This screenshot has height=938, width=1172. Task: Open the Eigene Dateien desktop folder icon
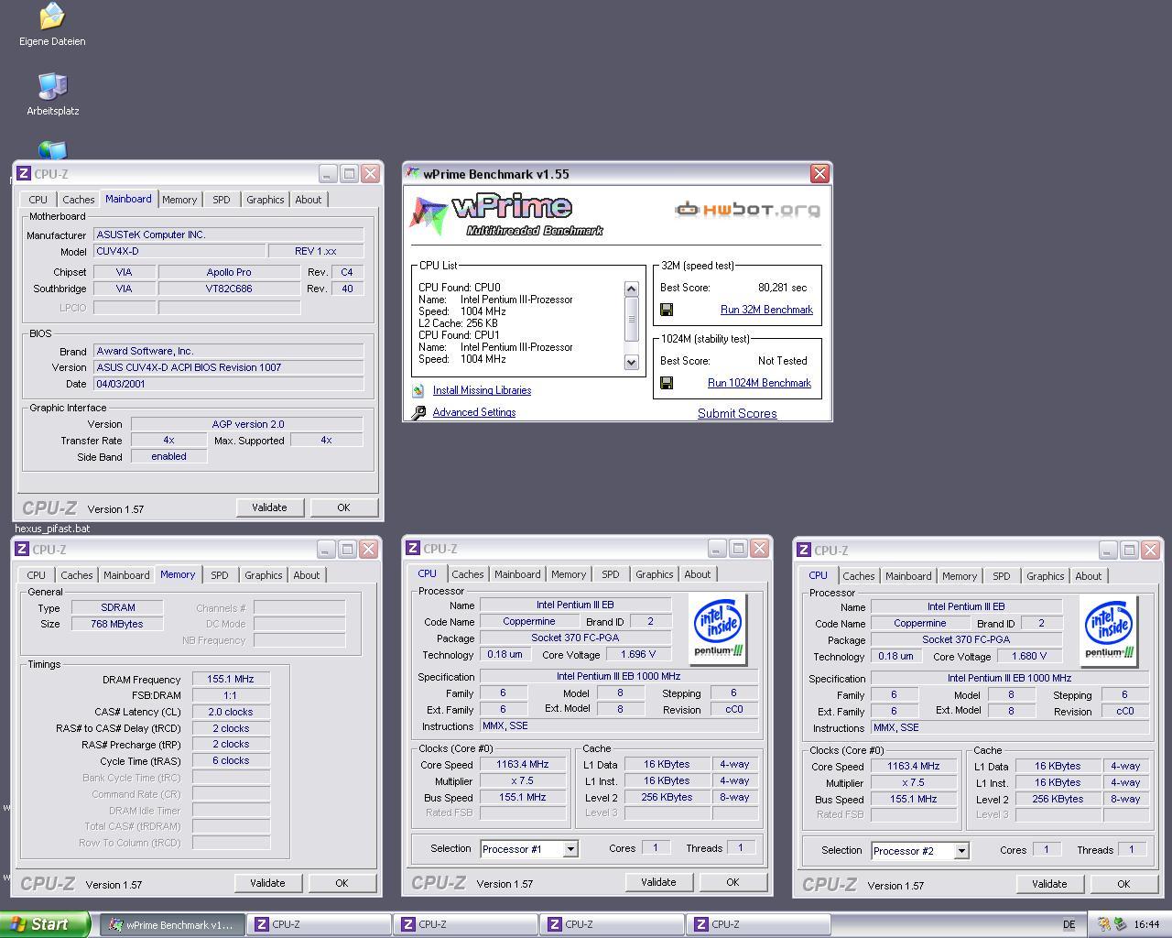click(52, 16)
